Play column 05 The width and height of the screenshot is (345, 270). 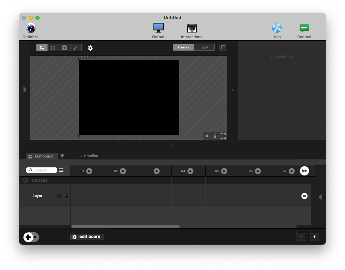[x=224, y=171]
